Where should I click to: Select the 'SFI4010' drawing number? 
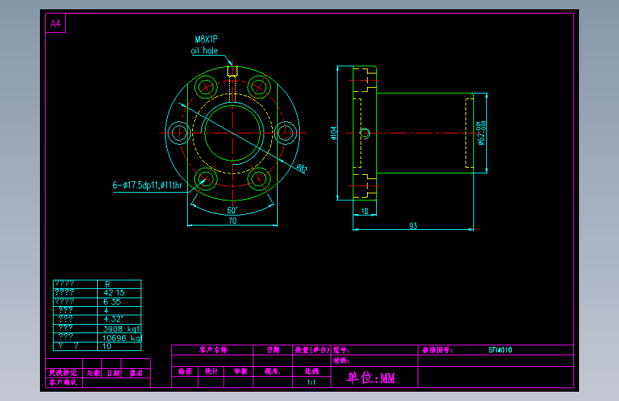pyautogui.click(x=500, y=350)
